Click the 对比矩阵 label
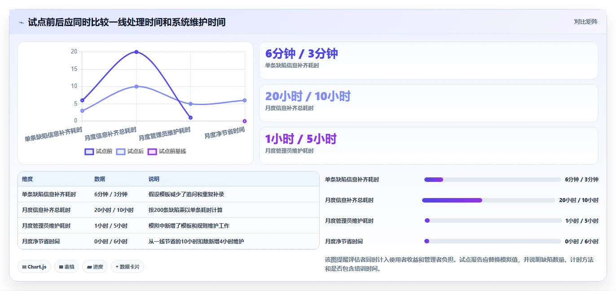Viewport: 616px width, 291px height. click(x=586, y=22)
